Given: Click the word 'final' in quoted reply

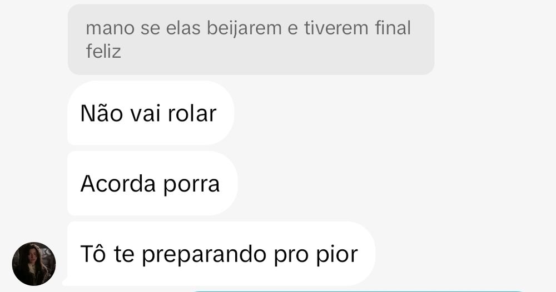Looking at the screenshot, I should coord(393,27).
